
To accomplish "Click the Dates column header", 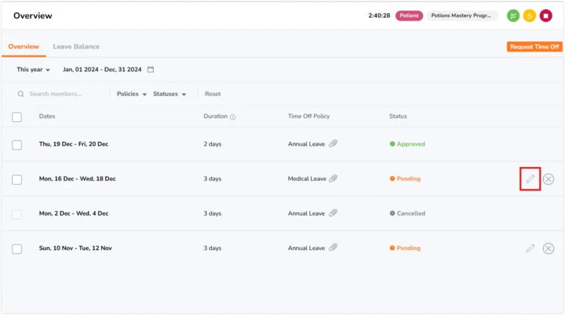I will (x=47, y=116).
